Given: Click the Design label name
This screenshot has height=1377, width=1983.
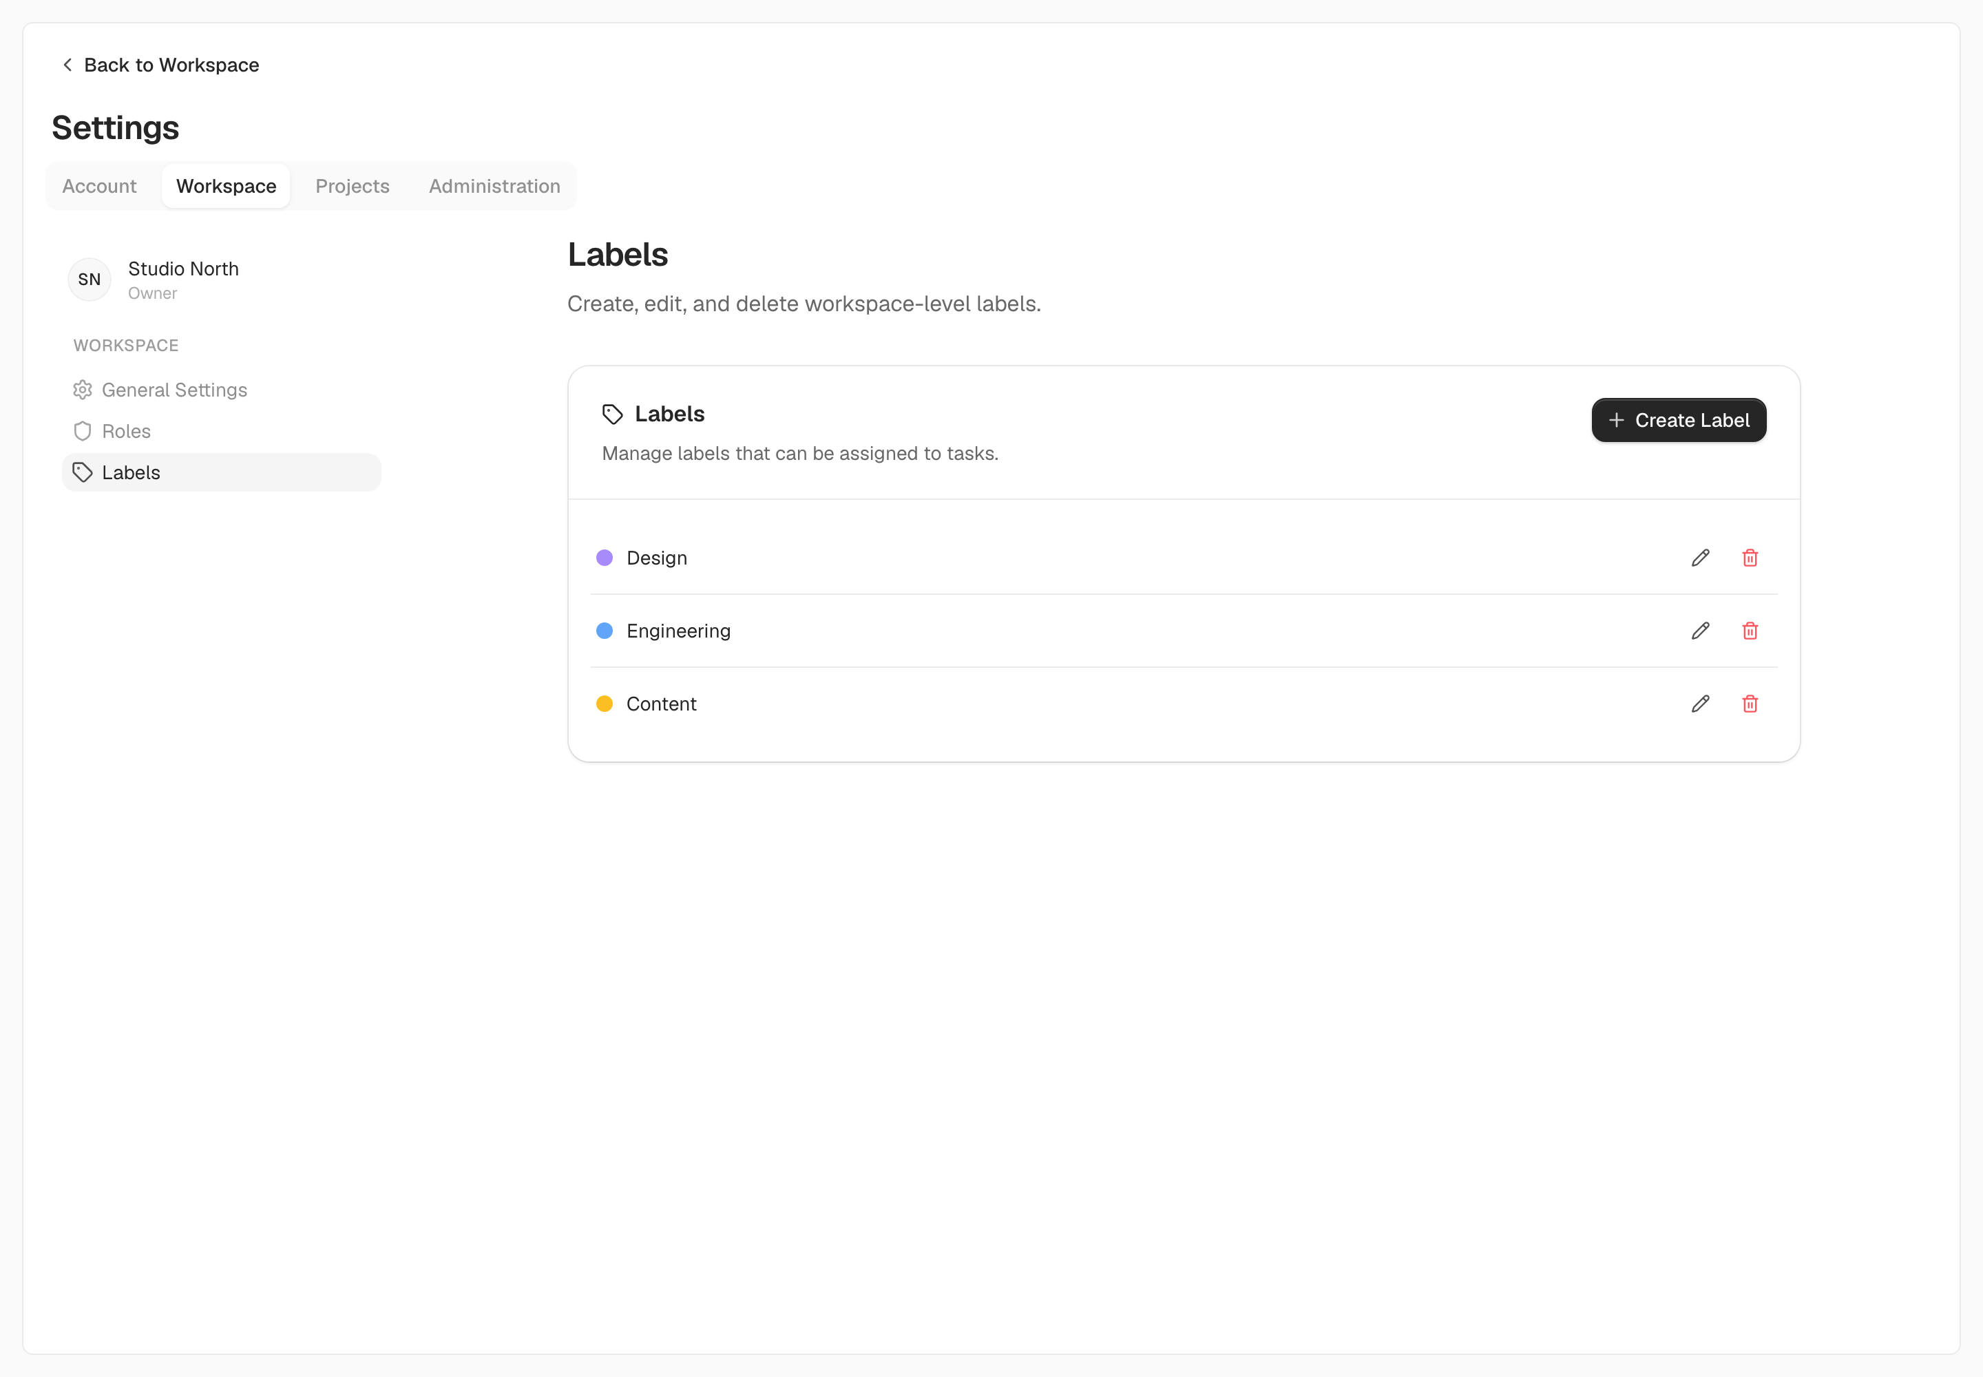Looking at the screenshot, I should 657,558.
